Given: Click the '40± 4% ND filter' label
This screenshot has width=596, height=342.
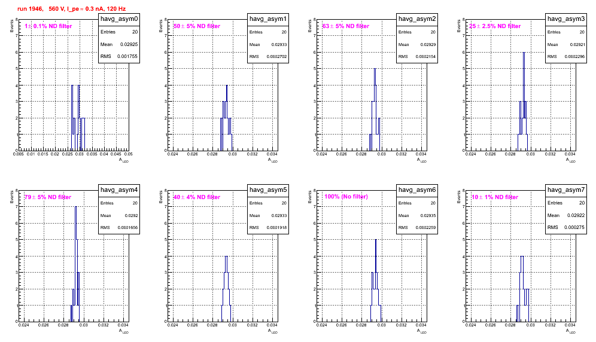Looking at the screenshot, I should [x=197, y=197].
